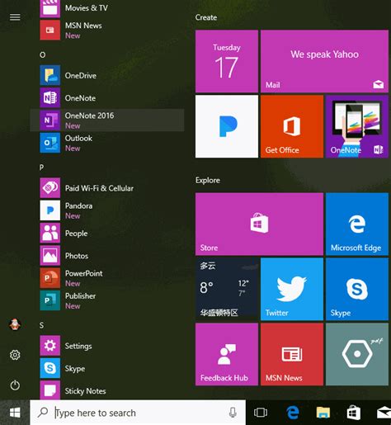Open the Microsoft Edge tile
The image size is (391, 425).
pos(357,224)
